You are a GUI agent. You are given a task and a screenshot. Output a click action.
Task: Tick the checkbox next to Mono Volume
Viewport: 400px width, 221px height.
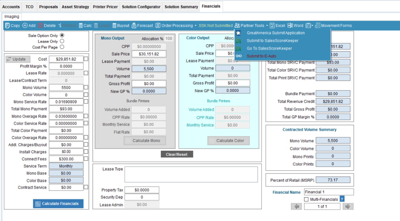pos(86,88)
